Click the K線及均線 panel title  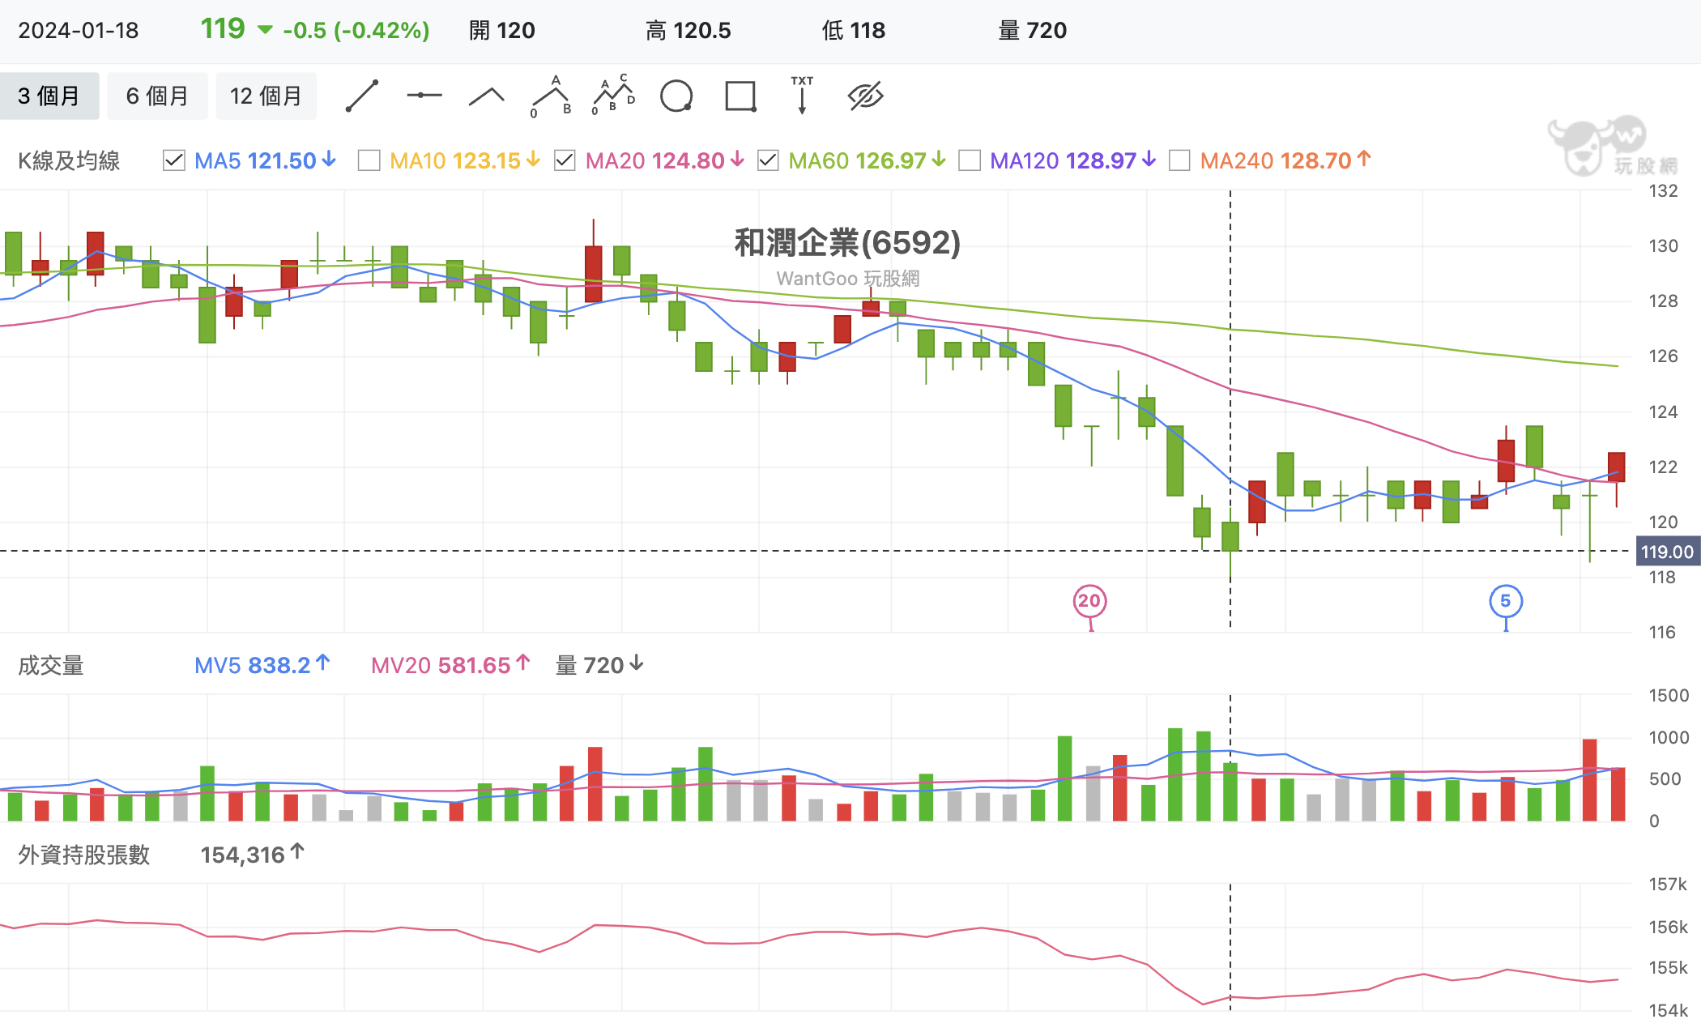[x=69, y=160]
